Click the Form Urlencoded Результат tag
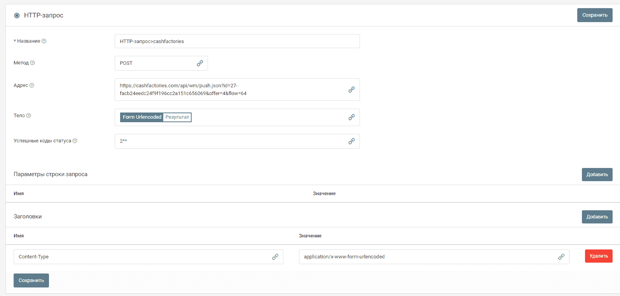Screen dimensions: 620x296 tap(155, 117)
